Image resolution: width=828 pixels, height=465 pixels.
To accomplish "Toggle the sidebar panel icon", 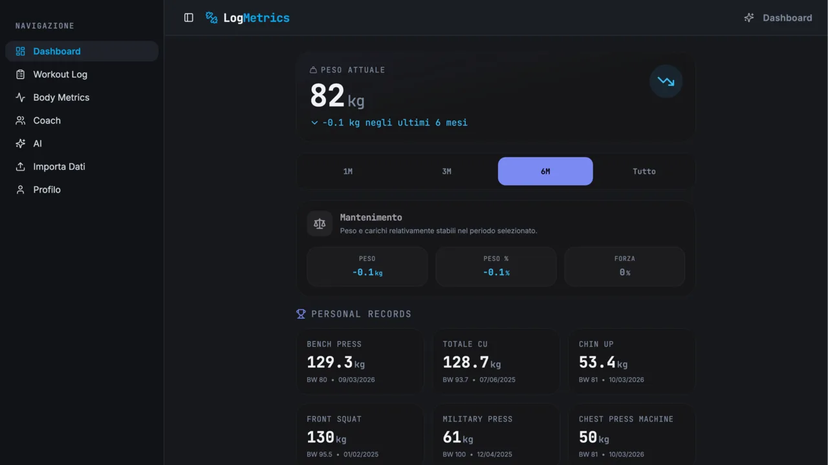I will click(189, 17).
